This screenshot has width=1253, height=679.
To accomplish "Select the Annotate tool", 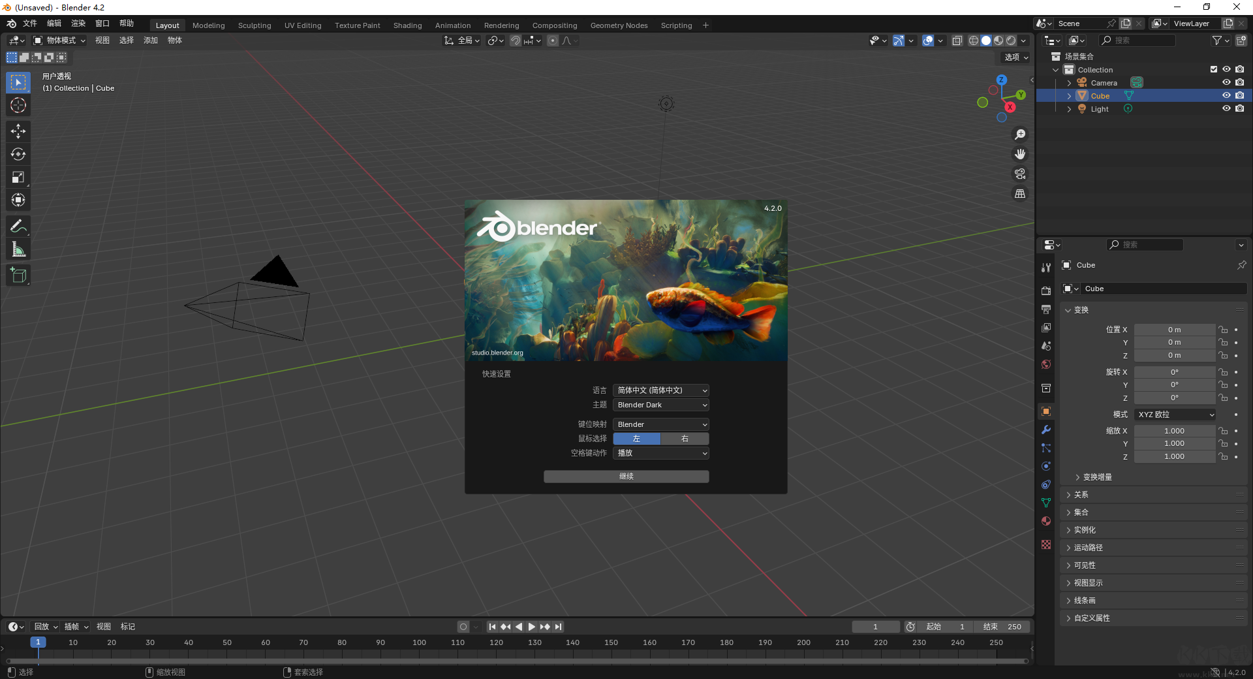I will [18, 225].
